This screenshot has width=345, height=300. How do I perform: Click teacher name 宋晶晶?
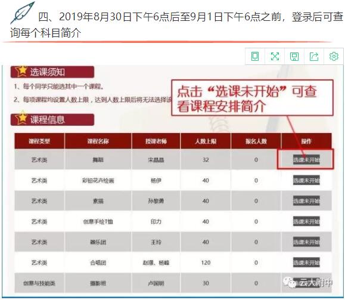pos(156,160)
